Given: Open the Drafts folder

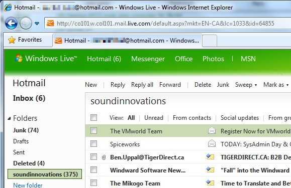Looking at the screenshot, I should click(x=21, y=141).
